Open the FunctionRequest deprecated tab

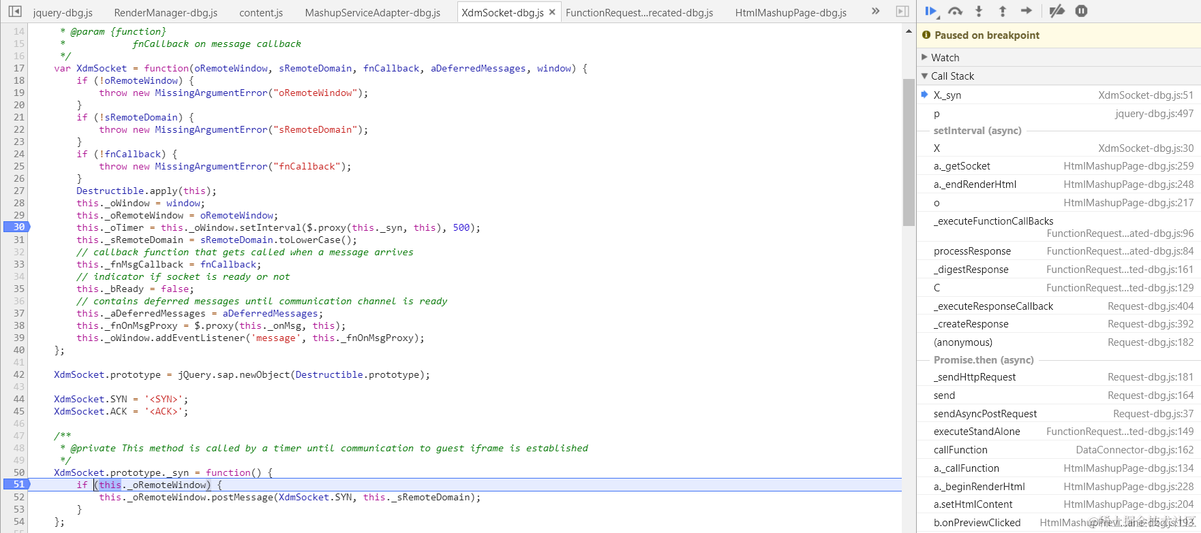(x=639, y=13)
